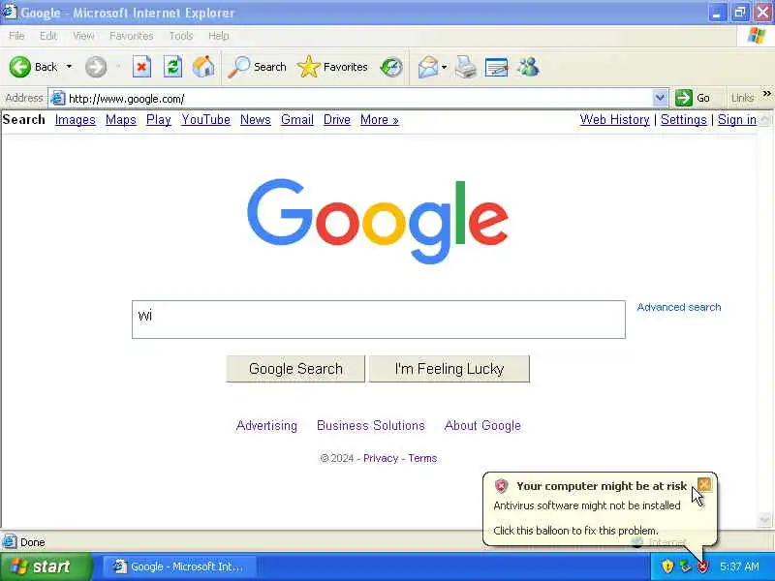The width and height of the screenshot is (775, 581).
Task: Click the green Back arrow button
Action: [x=20, y=67]
